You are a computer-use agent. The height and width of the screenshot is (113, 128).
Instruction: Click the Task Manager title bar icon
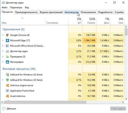[x=4, y=3]
